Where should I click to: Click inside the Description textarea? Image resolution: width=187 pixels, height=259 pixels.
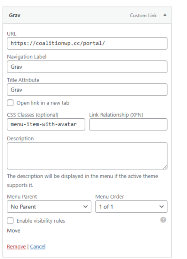(87, 156)
